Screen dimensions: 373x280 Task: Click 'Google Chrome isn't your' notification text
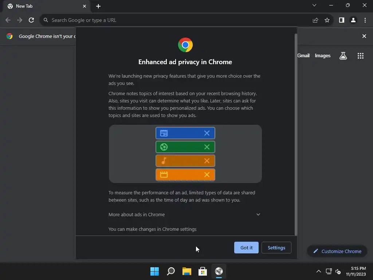(47, 36)
